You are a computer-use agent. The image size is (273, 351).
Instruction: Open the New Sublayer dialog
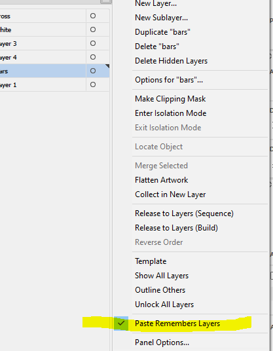[x=161, y=18]
